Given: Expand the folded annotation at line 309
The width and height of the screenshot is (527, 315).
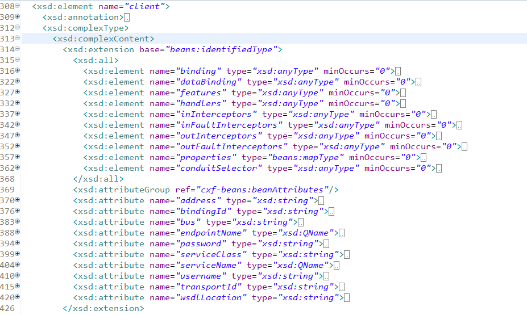Looking at the screenshot, I should tap(17, 16).
